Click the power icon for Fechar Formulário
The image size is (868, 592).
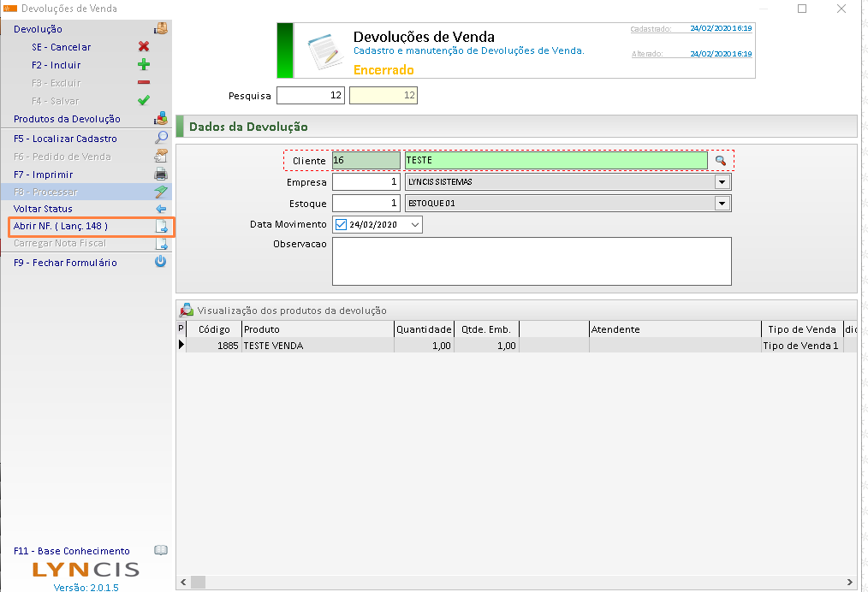160,263
